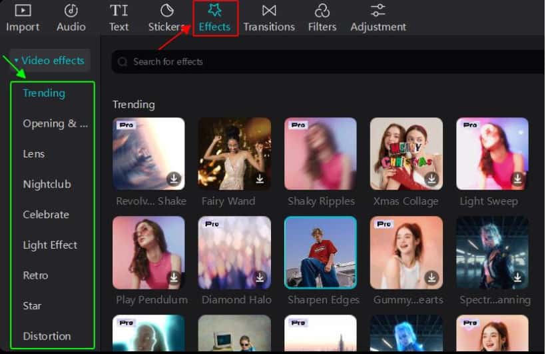
Task: Show the Light Effect category
Action: (50, 245)
